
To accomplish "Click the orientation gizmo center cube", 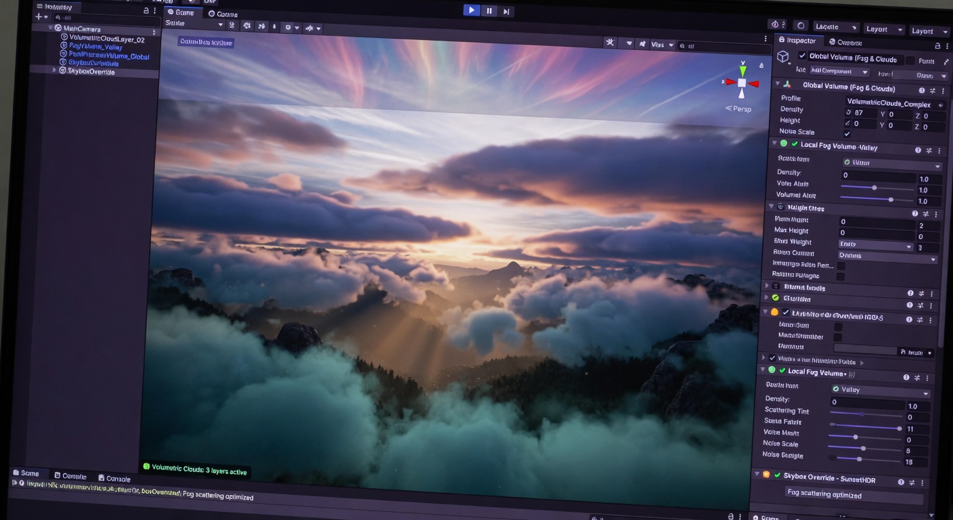I will click(742, 83).
